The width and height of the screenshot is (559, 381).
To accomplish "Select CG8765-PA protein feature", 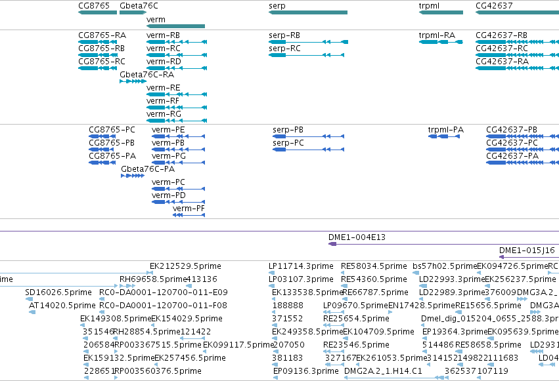I will coord(102,163).
